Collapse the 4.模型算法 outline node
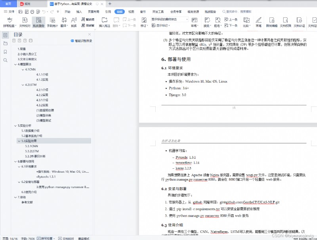317x240 pixels. point(15,65)
